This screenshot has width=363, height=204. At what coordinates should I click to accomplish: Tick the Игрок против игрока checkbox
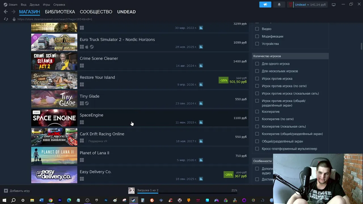tap(257, 78)
